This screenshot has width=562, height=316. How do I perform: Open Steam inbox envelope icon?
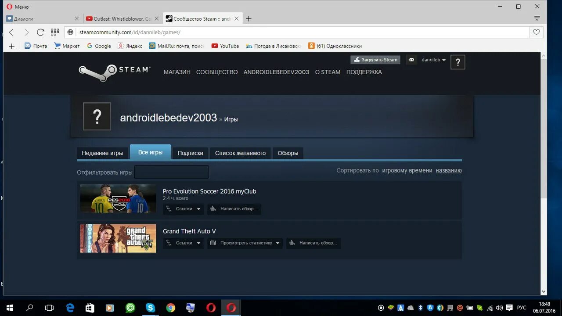411,60
